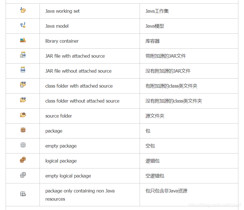
Task: Click the English 'logical package' cell
Action: click(90, 161)
